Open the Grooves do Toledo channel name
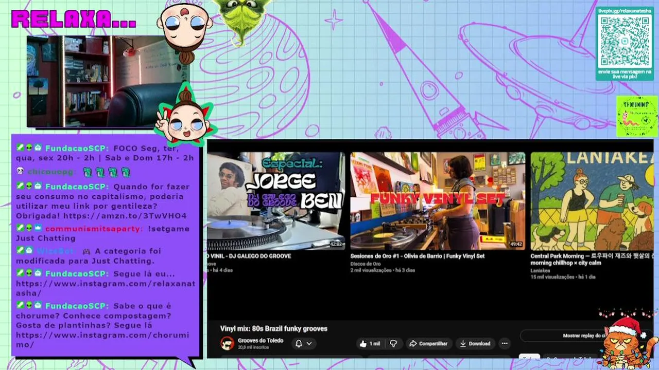The height and width of the screenshot is (370, 659). click(261, 341)
